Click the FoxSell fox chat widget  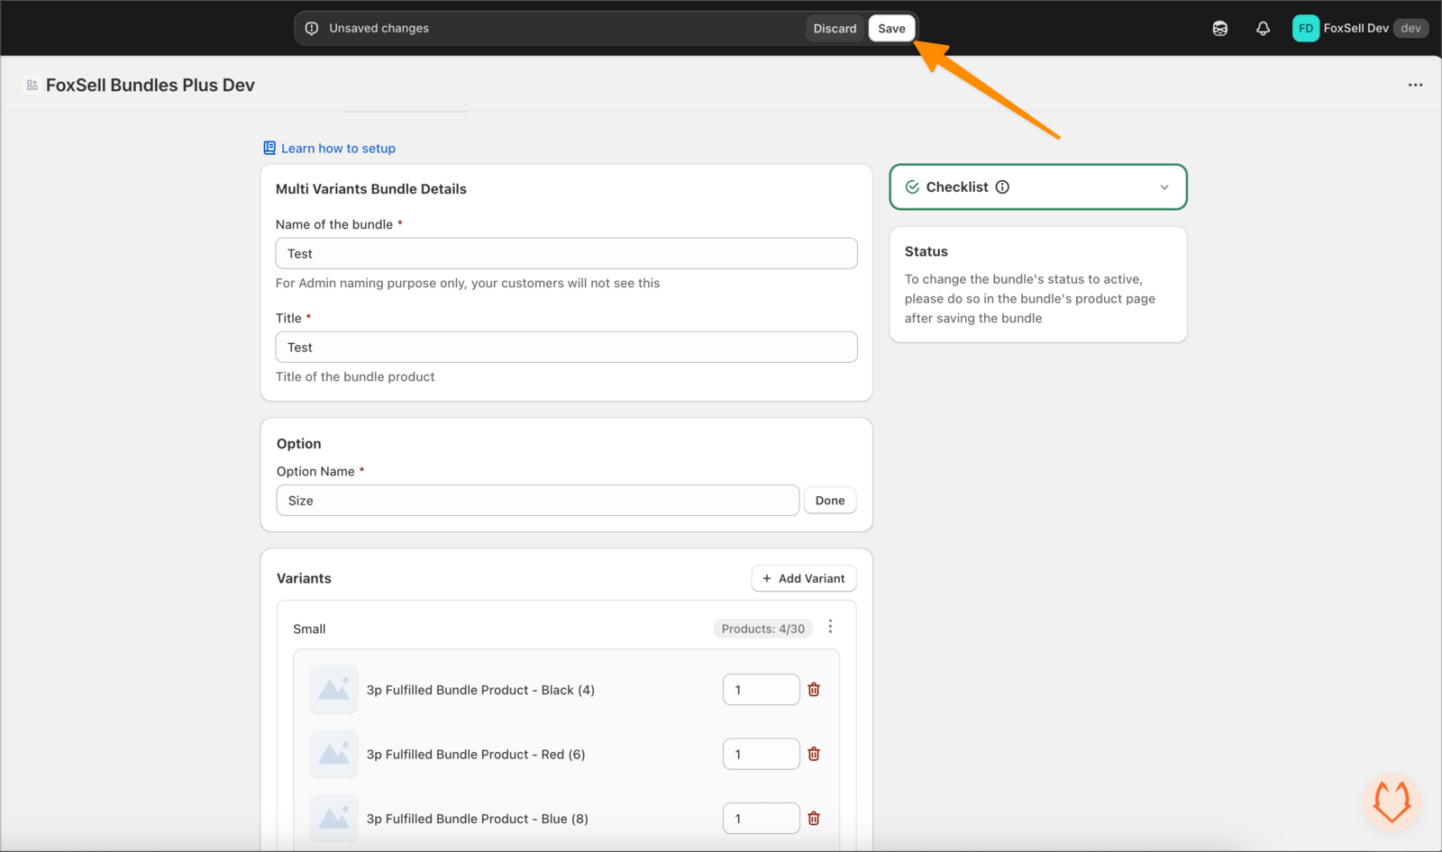pos(1392,801)
